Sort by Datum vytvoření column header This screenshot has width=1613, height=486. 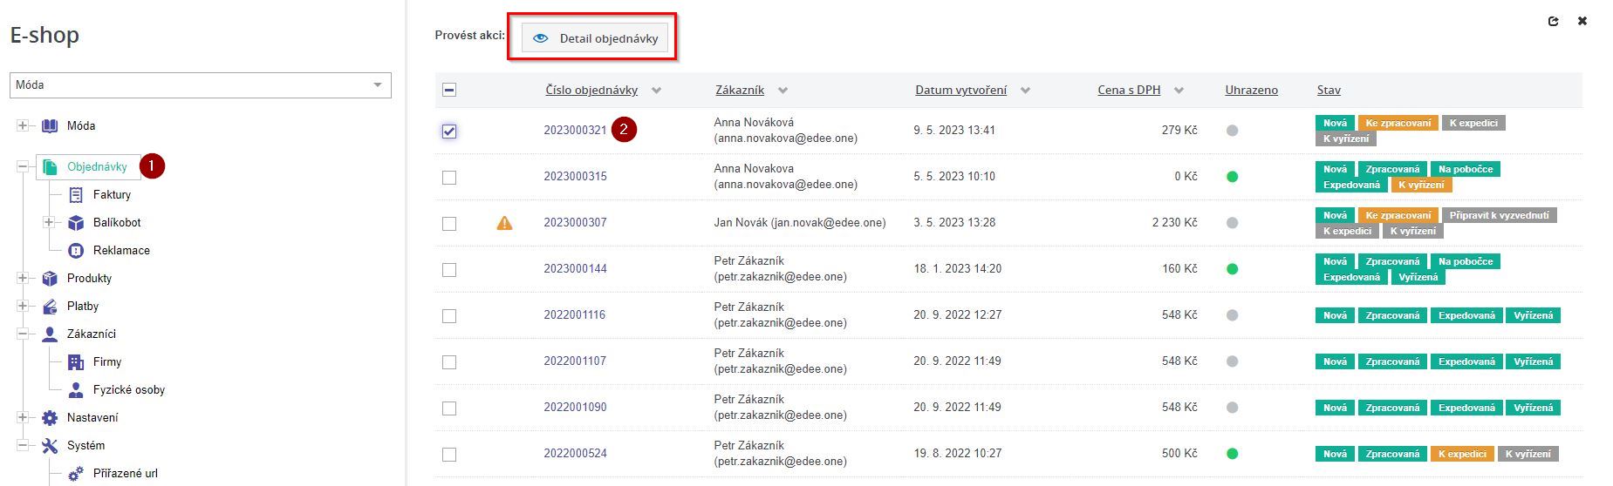960,91
